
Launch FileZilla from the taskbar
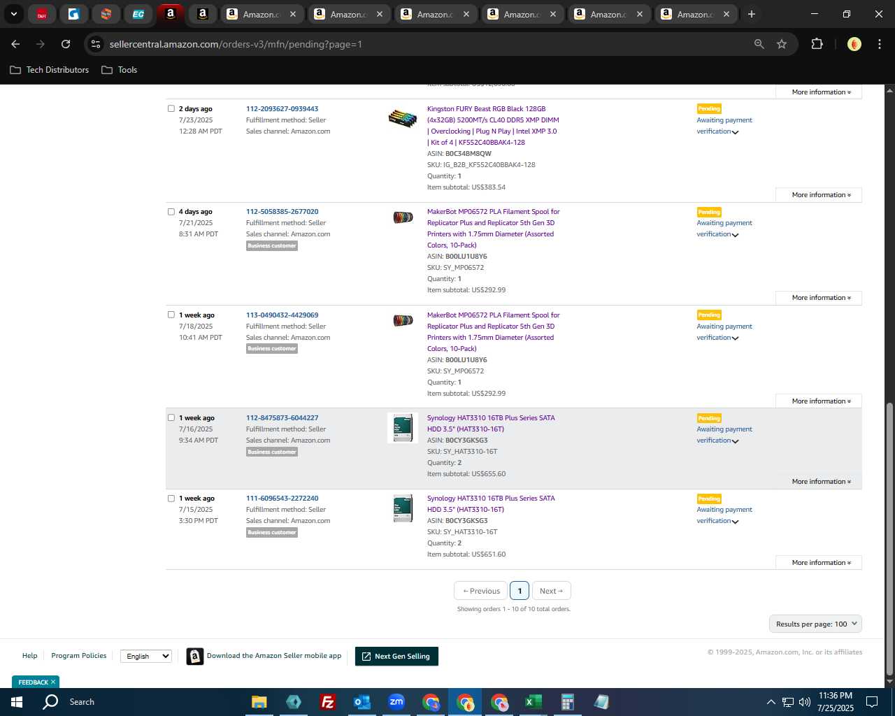(327, 702)
